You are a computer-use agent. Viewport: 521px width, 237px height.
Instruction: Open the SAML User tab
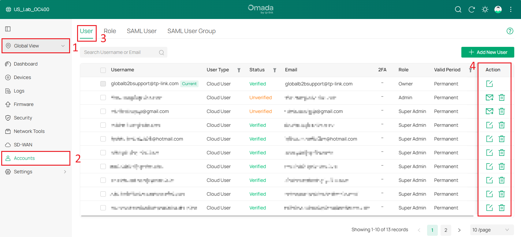tap(142, 31)
